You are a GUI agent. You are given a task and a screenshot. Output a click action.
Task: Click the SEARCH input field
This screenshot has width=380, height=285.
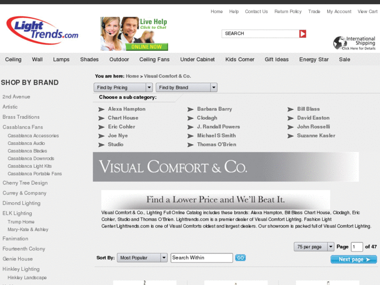260,33
